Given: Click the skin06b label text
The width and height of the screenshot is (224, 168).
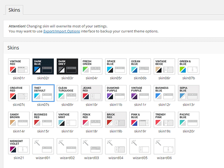Looking at the screenshot, I should point(140,78).
